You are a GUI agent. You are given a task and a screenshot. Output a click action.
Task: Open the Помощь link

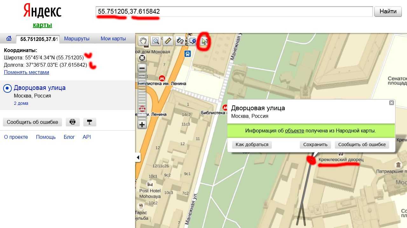pyautogui.click(x=46, y=137)
